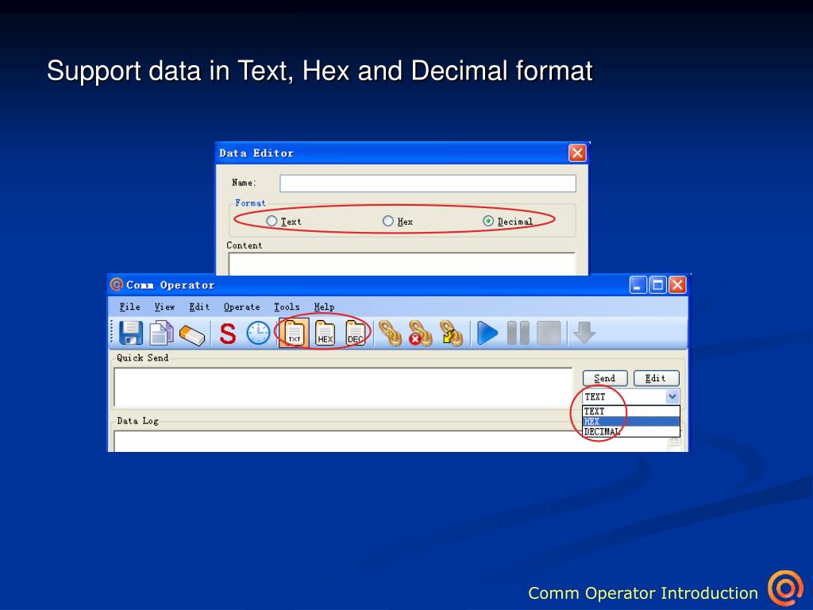Choose HEX in the dropdown list
Screen dimensions: 813x610
pos(631,421)
